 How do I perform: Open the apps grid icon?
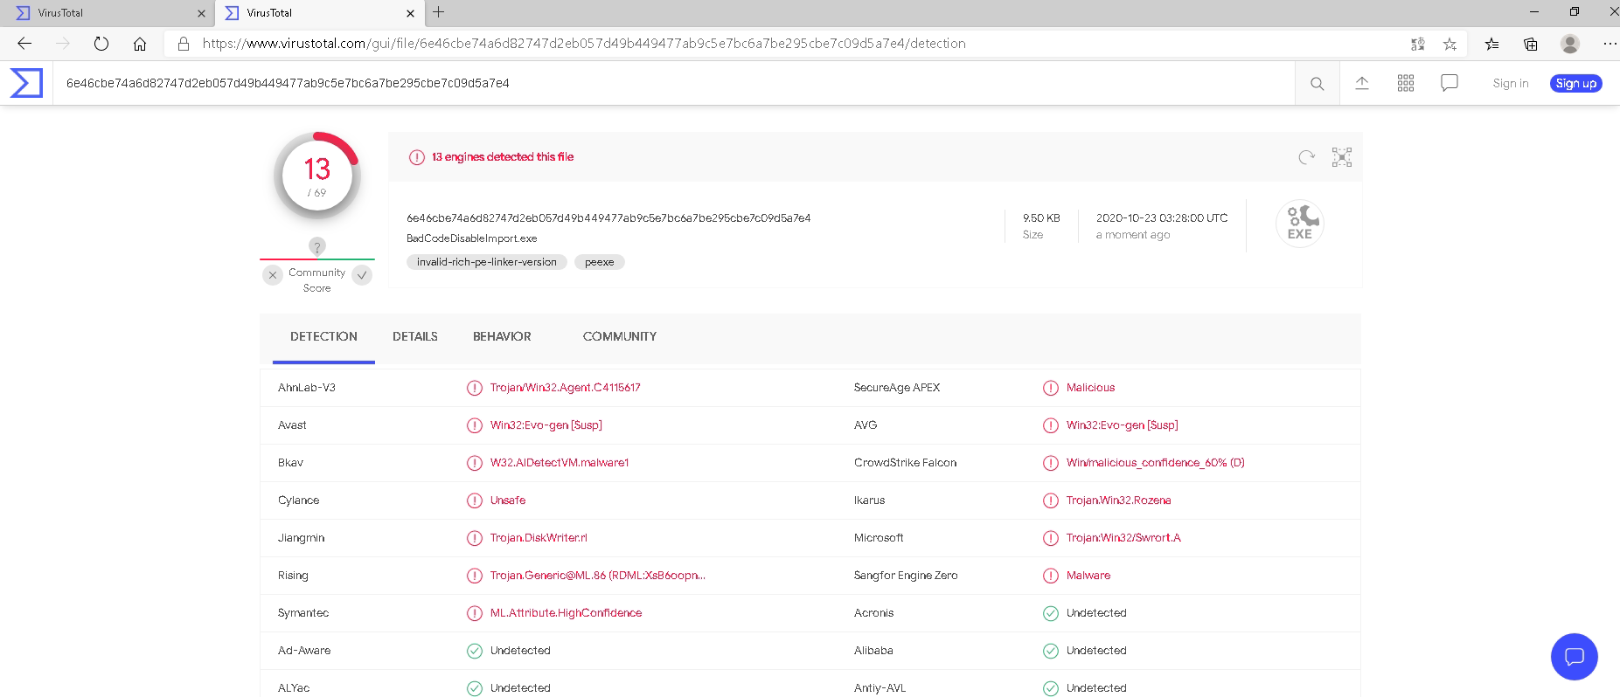[x=1406, y=83]
